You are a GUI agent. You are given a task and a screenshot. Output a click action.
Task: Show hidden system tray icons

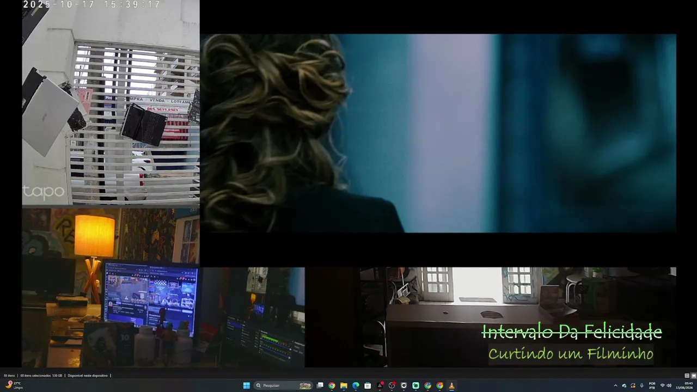tap(616, 385)
